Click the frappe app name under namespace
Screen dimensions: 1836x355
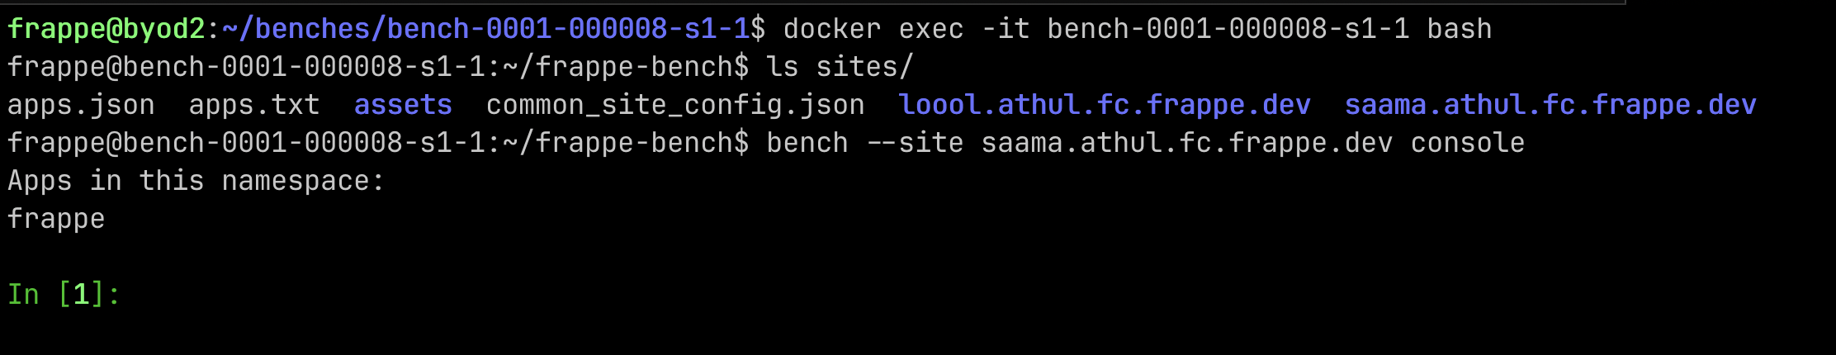coord(56,219)
